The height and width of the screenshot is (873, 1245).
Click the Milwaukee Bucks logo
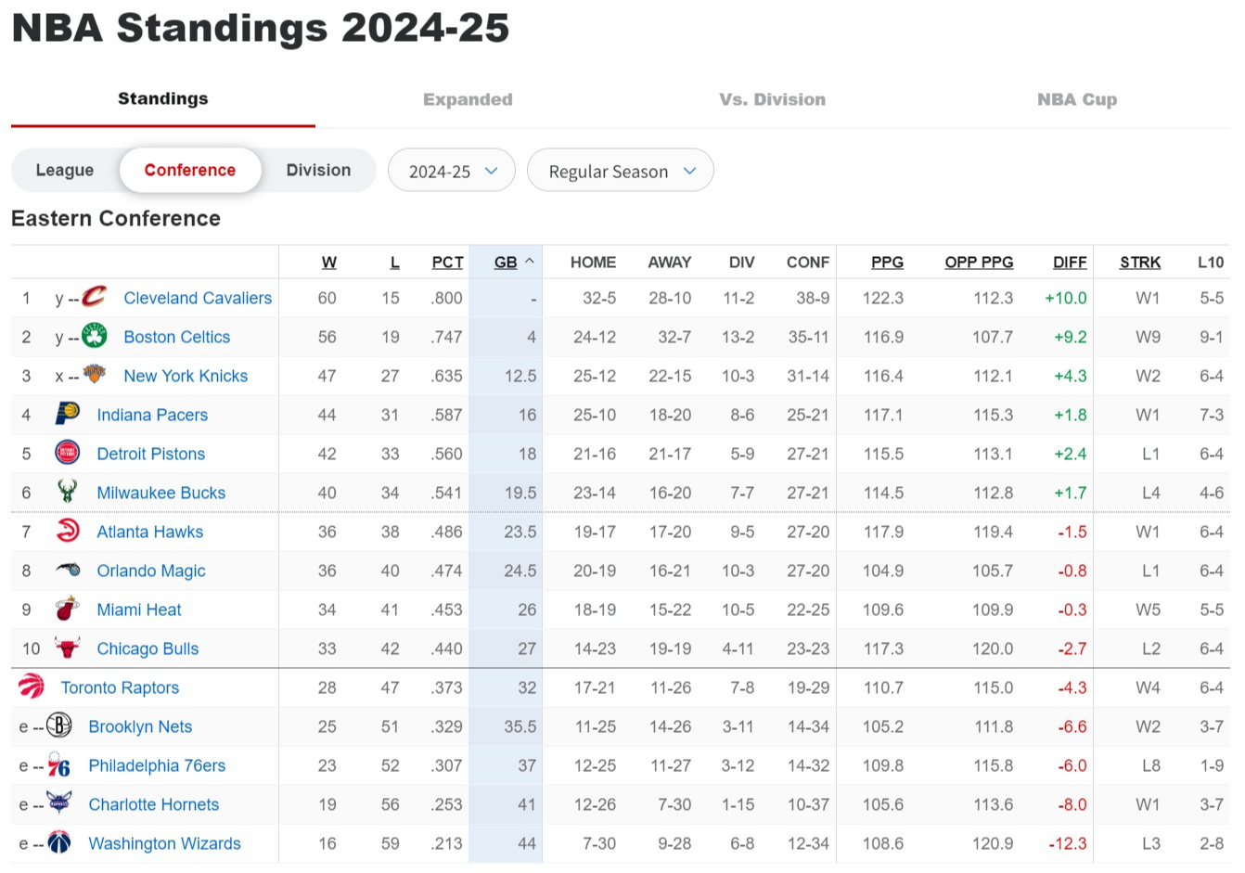point(68,492)
